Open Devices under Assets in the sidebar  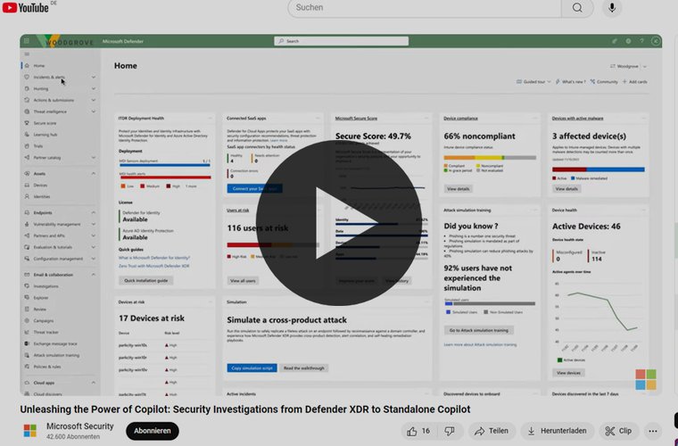point(40,185)
